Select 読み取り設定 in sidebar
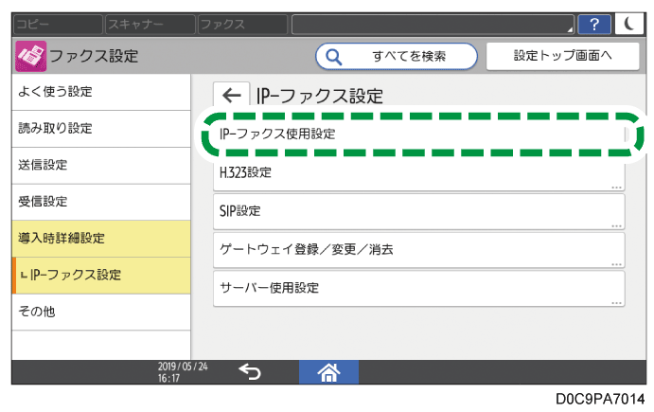 [x=101, y=129]
